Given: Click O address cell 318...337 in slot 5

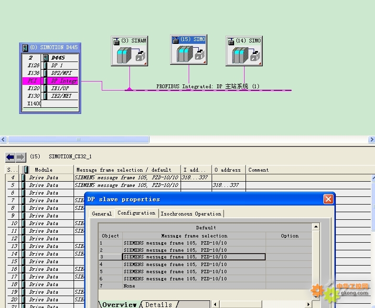Looking at the screenshot, I should coord(229,185).
